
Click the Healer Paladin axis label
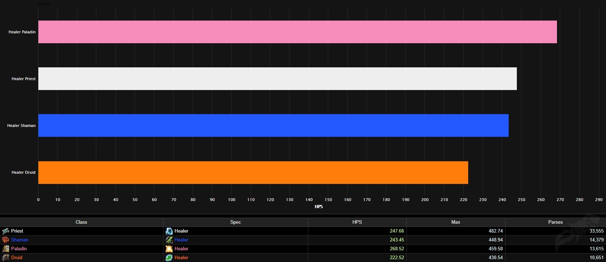tap(22, 32)
